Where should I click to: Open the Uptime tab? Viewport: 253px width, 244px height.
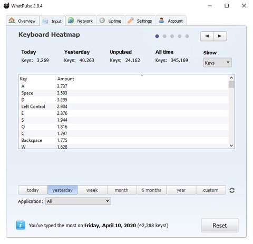click(111, 21)
